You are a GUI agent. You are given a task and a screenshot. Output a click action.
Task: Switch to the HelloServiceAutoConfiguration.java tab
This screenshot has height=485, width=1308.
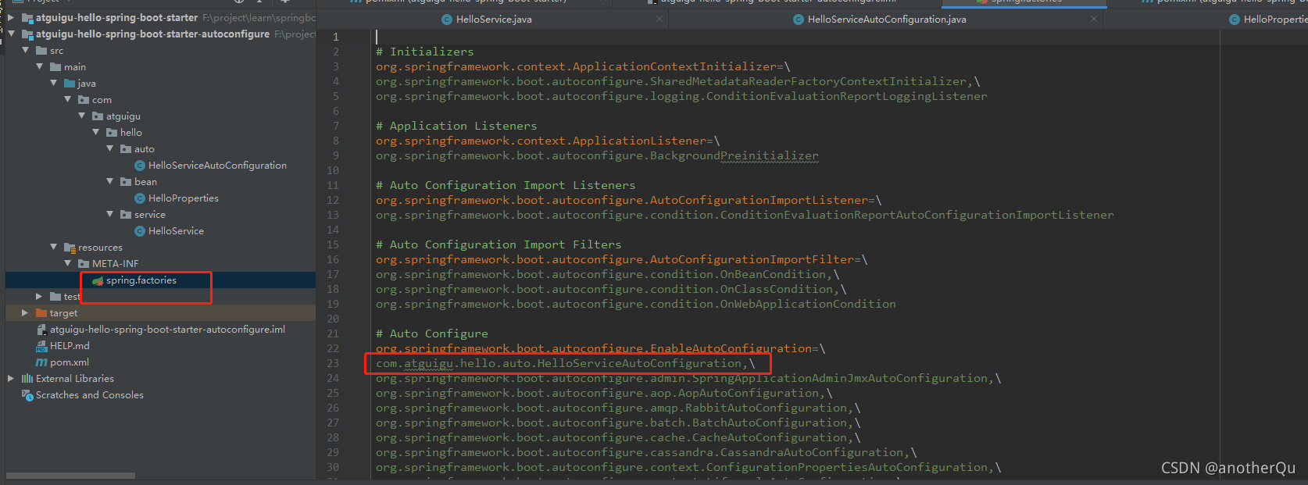coord(887,20)
